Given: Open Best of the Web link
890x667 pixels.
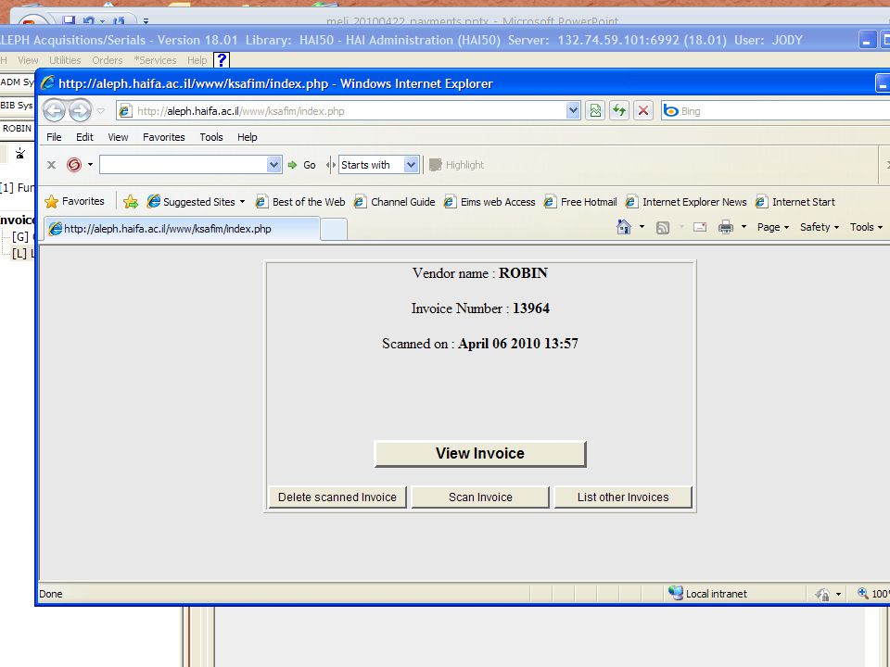Looking at the screenshot, I should click(300, 202).
